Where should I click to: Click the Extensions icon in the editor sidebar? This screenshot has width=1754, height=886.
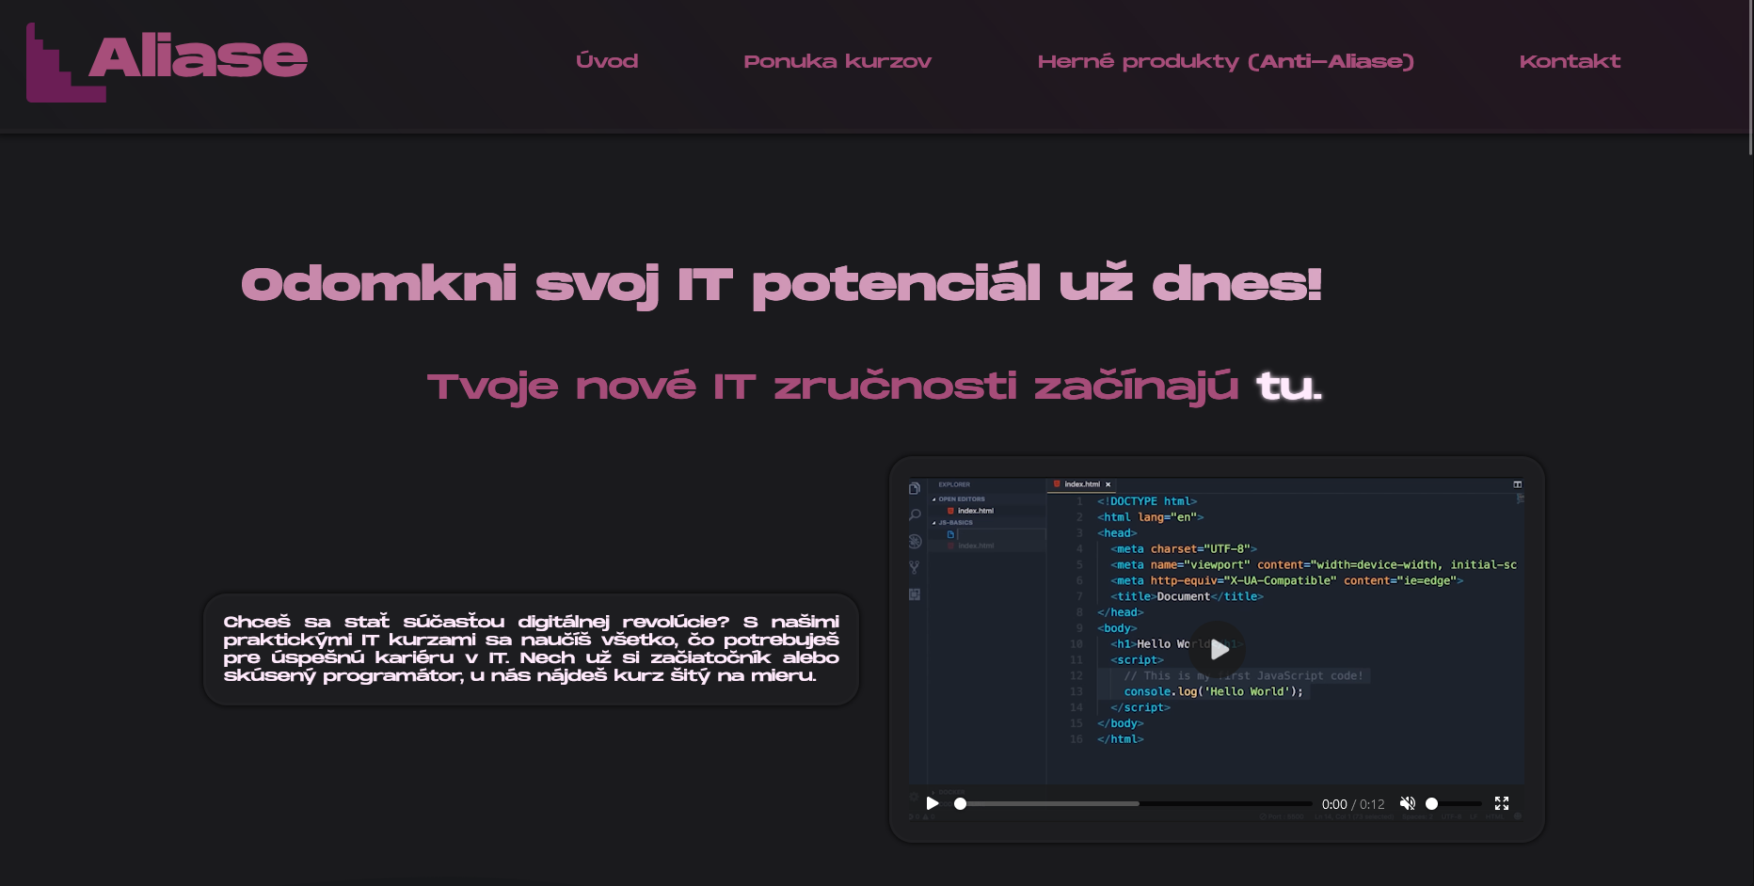click(915, 594)
